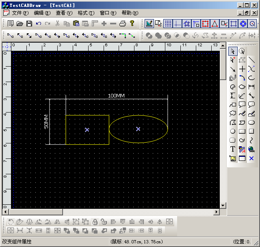This screenshot has width=260, height=247.
Task: Choose the straight line drawing tool
Action: [x=251, y=60]
